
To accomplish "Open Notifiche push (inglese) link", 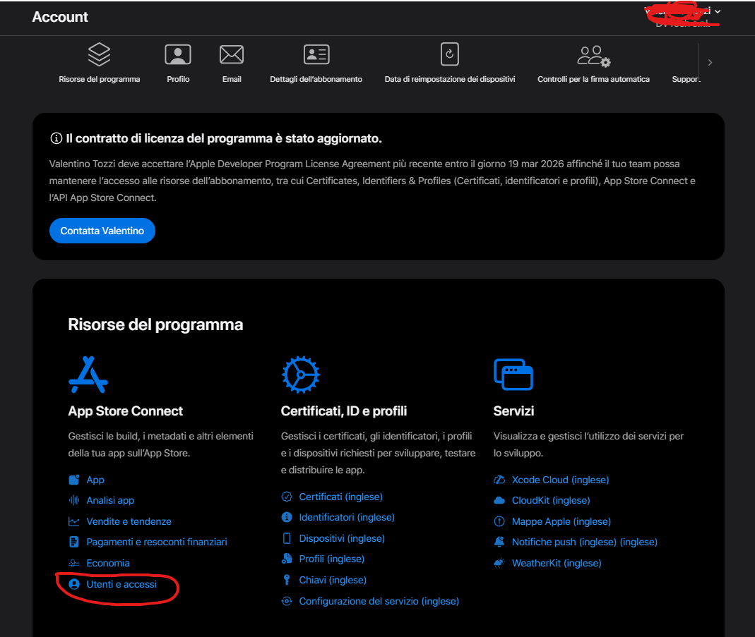I will click(x=585, y=542).
